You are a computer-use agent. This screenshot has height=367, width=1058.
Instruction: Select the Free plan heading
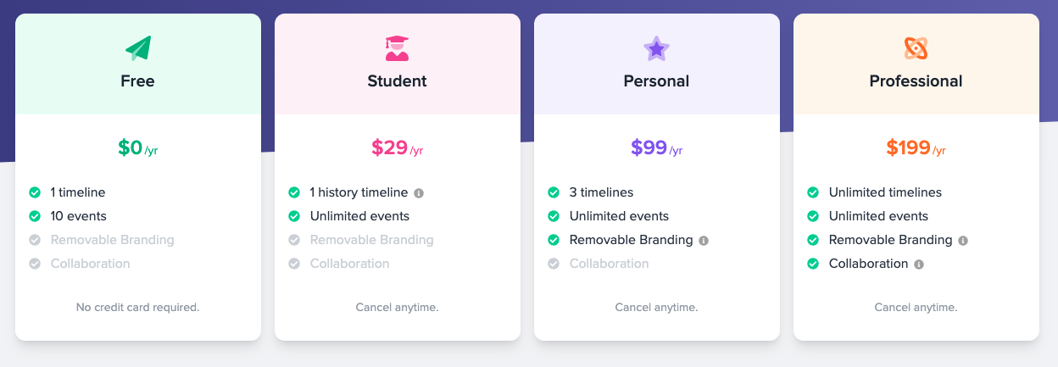coord(137,81)
